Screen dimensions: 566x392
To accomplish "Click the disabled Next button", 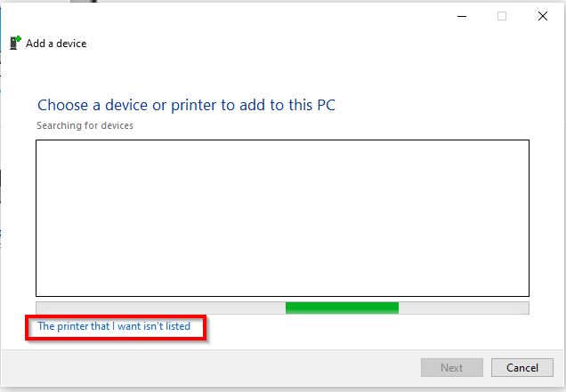I will [452, 367].
